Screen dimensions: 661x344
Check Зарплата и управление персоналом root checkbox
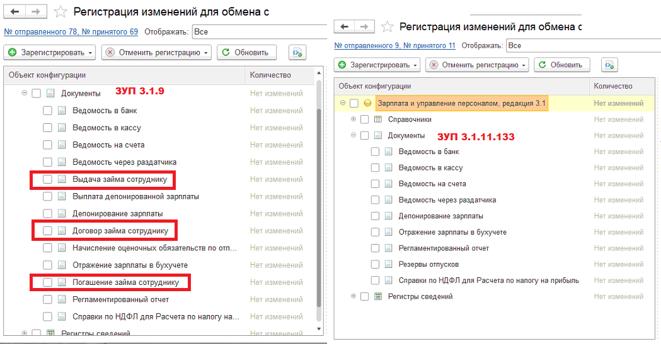pos(354,104)
